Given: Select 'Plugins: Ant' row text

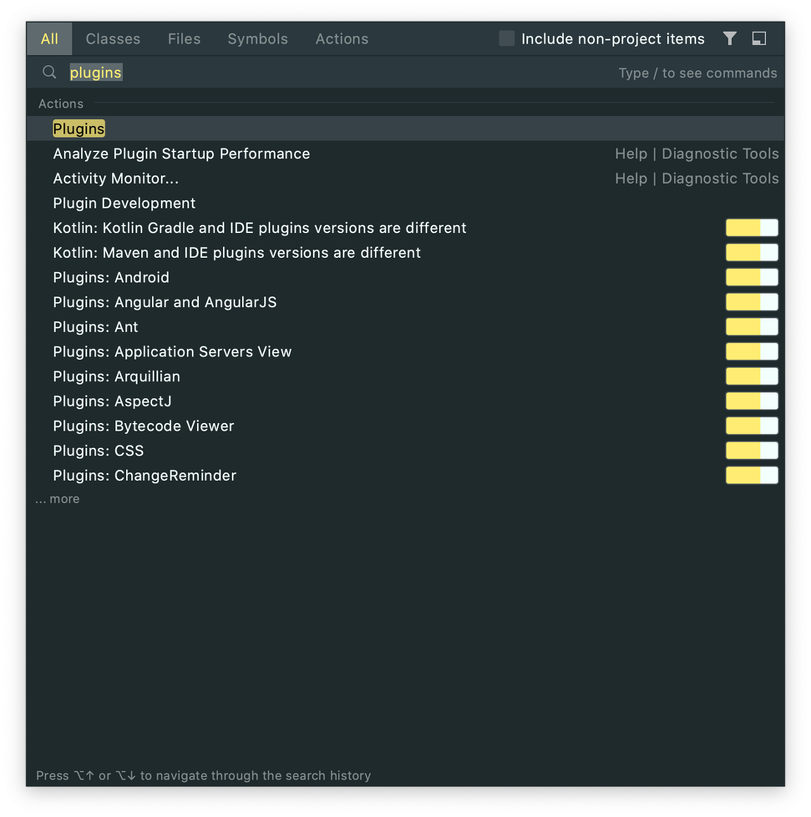Looking at the screenshot, I should coord(96,327).
